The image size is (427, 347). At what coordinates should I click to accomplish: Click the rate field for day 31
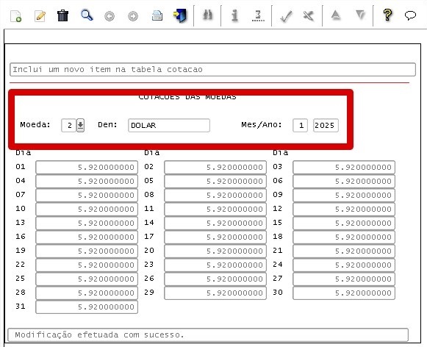(x=87, y=307)
